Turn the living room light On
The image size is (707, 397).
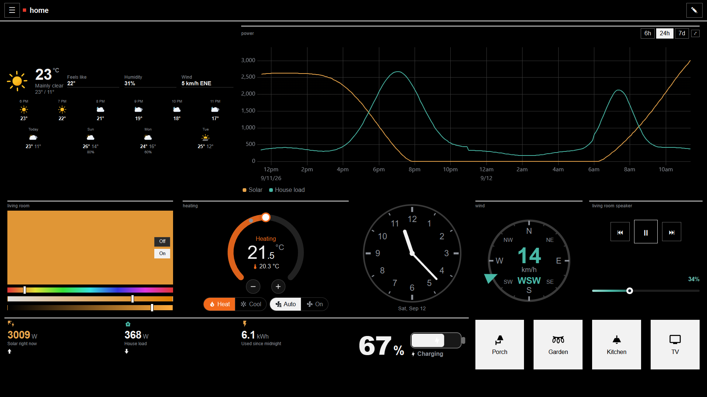(x=162, y=254)
